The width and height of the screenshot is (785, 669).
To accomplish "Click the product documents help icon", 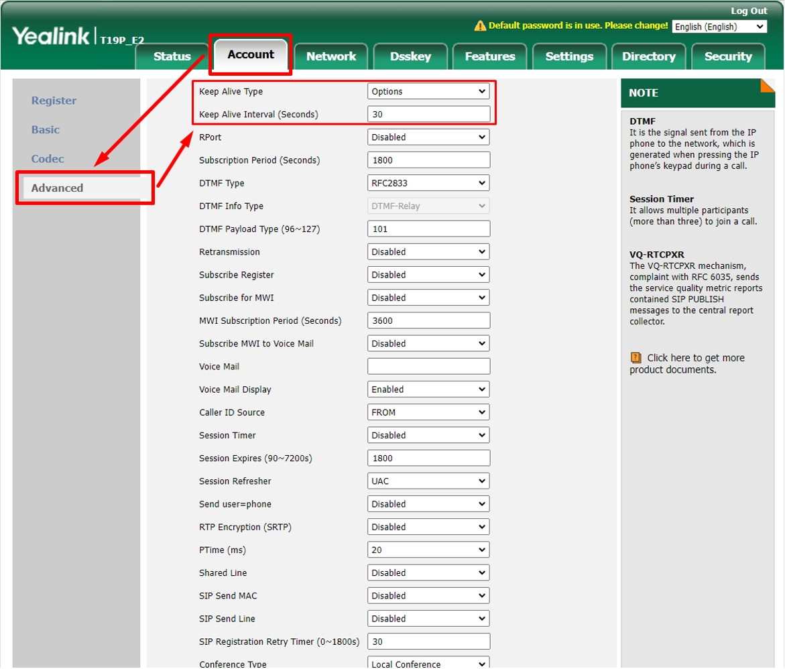I will point(636,358).
